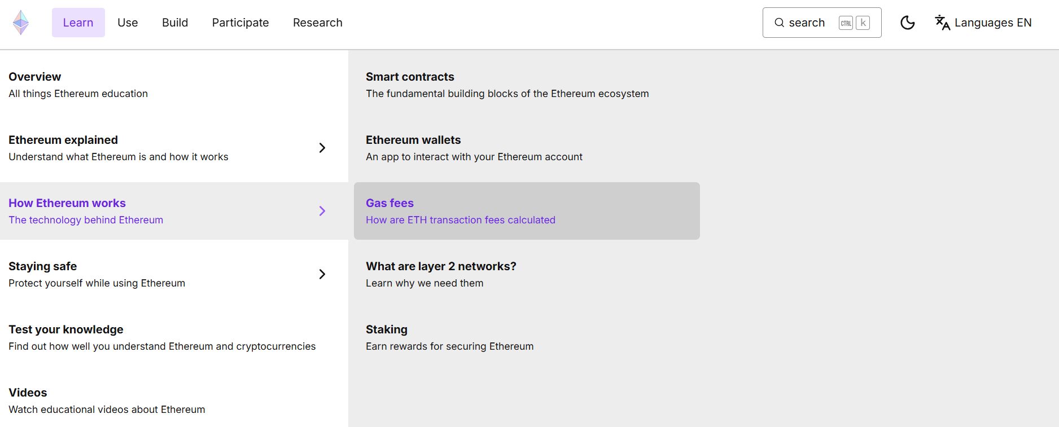Viewport: 1059px width, 427px height.
Task: Expand the Ethereum explained chevron
Action: pyautogui.click(x=322, y=148)
